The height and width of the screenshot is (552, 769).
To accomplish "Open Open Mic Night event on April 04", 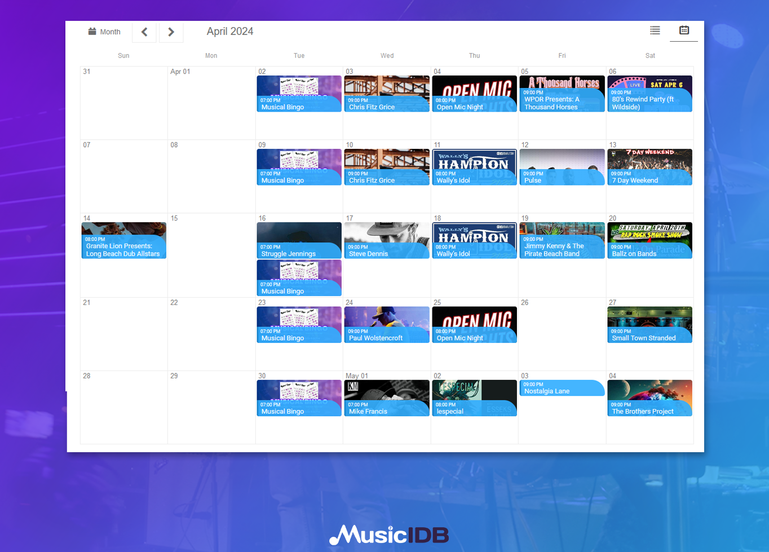I will tap(475, 94).
